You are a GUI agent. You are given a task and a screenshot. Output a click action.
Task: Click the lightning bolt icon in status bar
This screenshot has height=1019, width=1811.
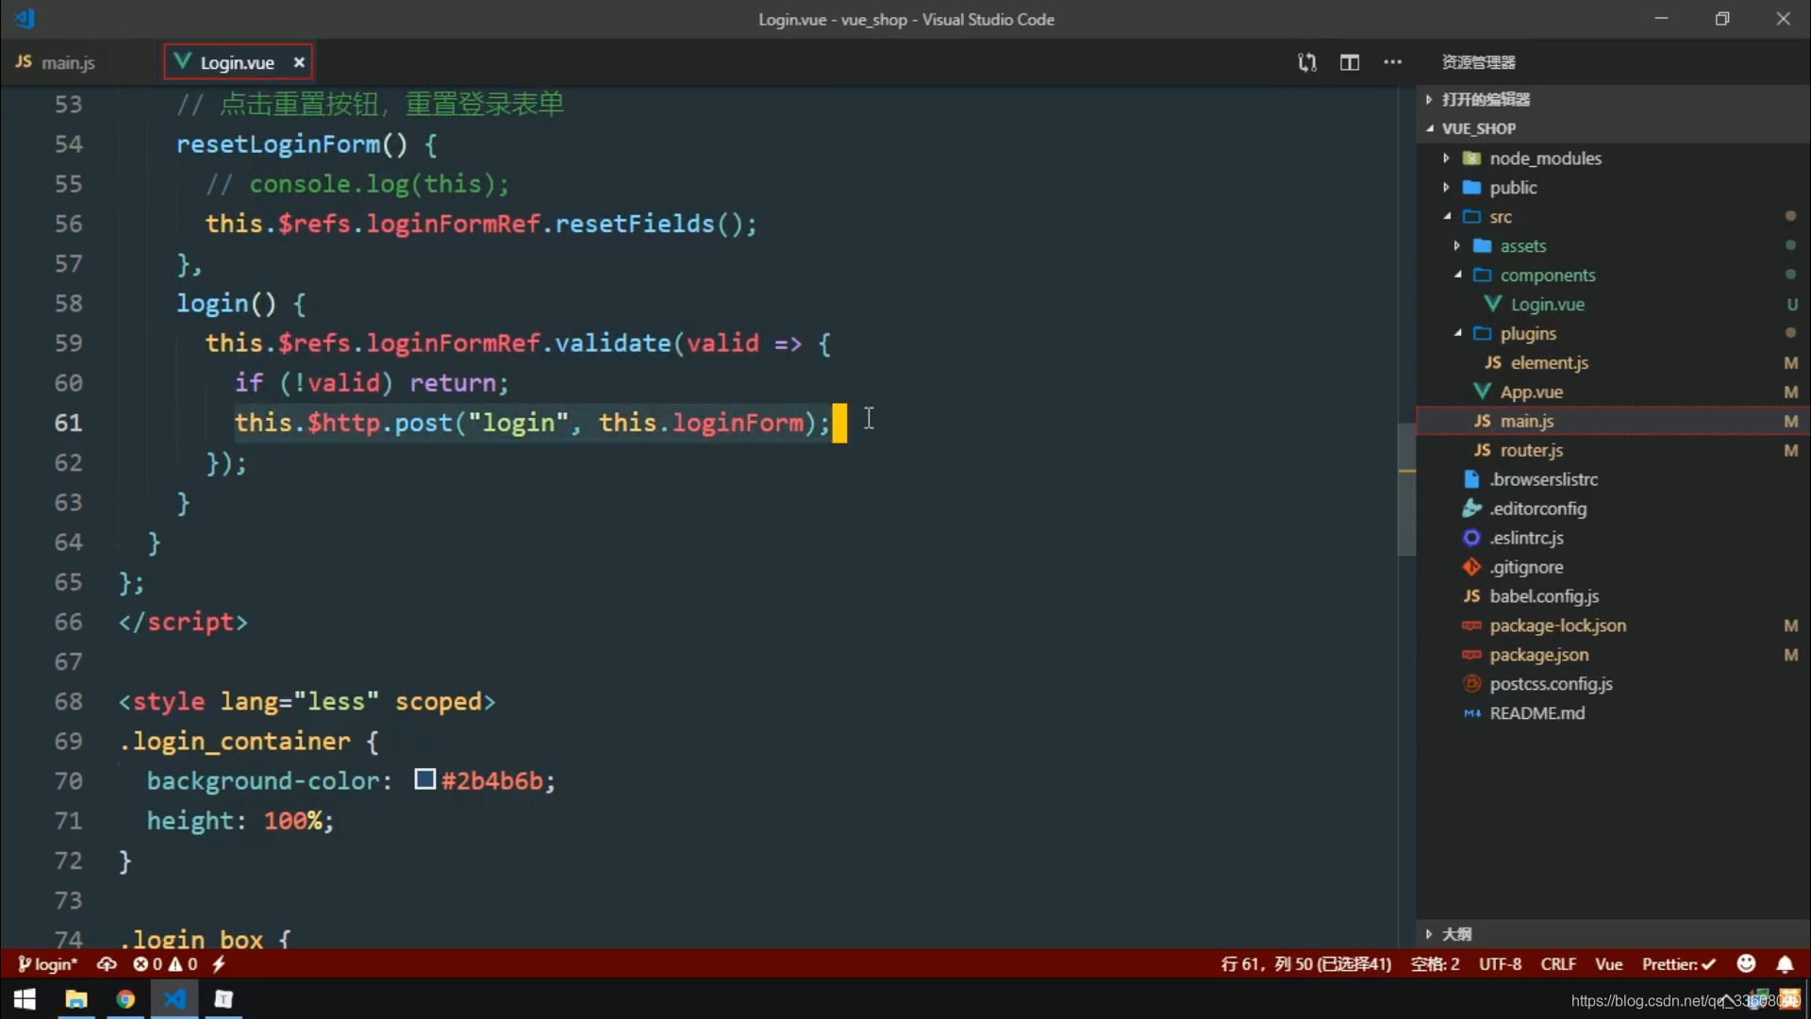point(218,964)
